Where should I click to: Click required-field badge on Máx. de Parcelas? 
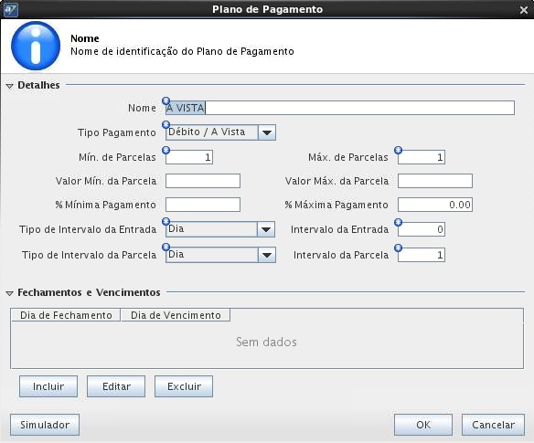coord(398,150)
